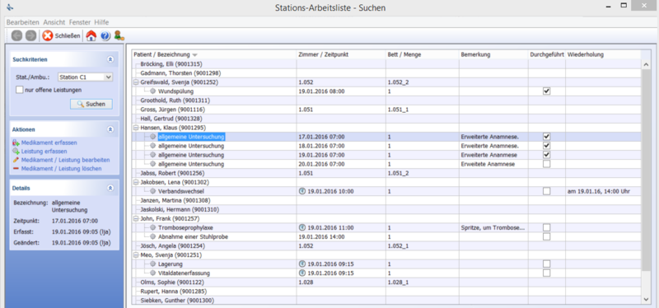Image resolution: width=659 pixels, height=308 pixels.
Task: Click Medikament / Leistung bearbeiten link
Action: pos(65,160)
